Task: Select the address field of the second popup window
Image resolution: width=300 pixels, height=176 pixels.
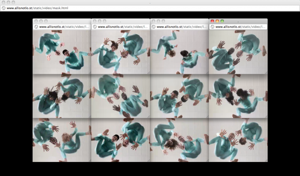Action: (x=123, y=26)
